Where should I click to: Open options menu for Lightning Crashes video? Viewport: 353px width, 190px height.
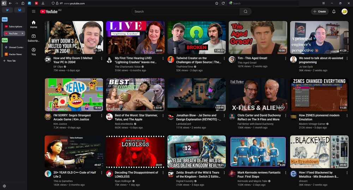point(163,58)
